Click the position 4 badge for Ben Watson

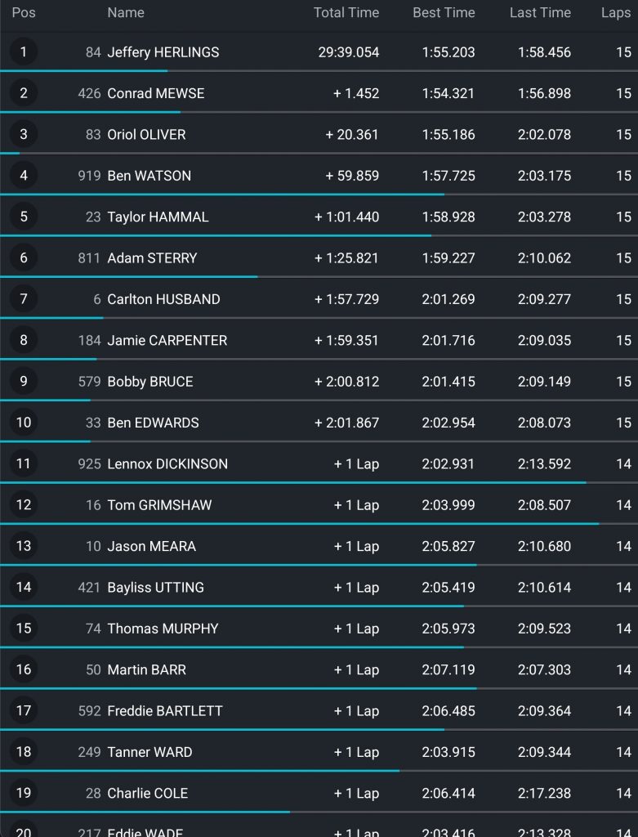23,176
